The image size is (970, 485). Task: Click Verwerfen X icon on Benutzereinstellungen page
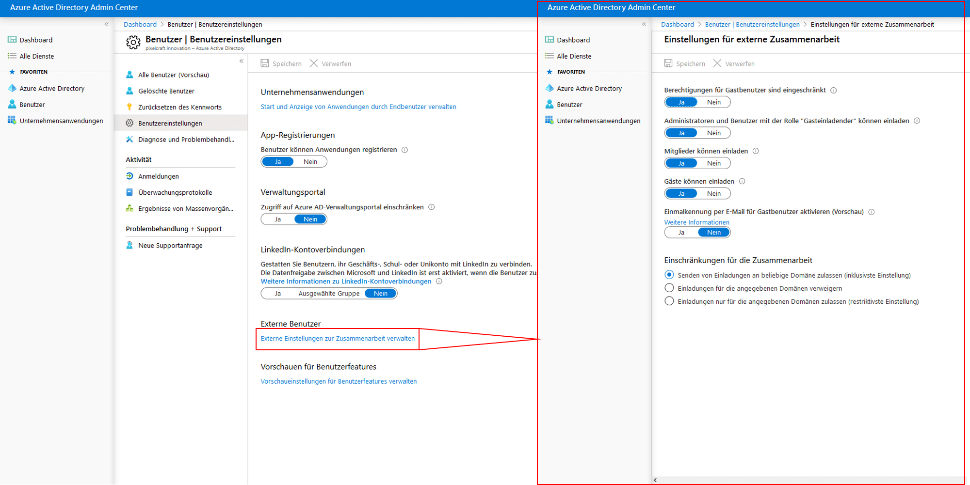coord(314,63)
